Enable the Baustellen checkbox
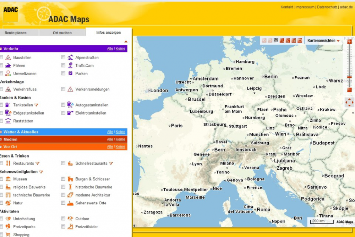 (2, 58)
